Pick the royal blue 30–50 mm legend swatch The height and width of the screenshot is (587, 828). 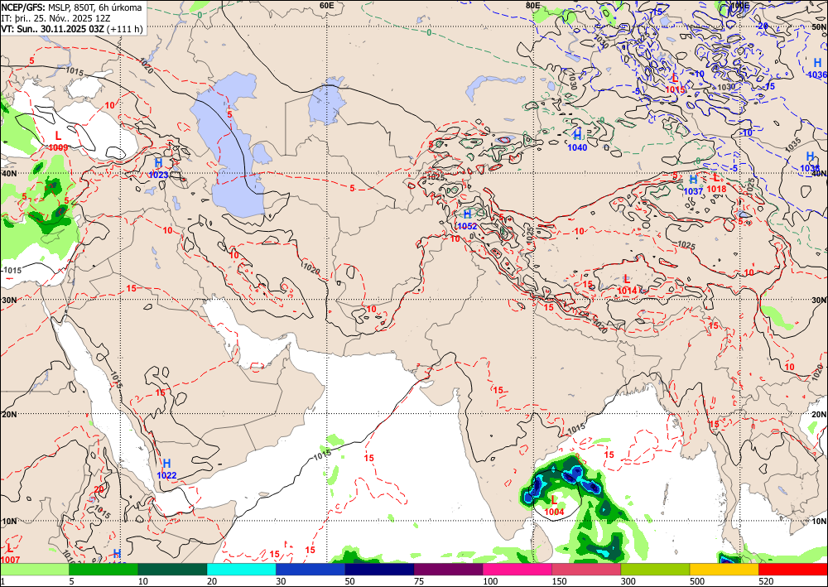coord(310,569)
